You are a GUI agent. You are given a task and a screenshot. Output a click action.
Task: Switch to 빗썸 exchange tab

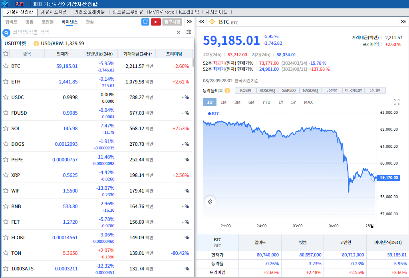[30, 22]
